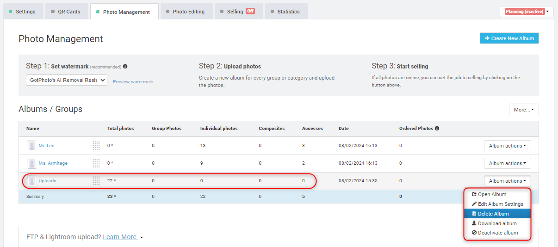Choose Deactivate album from the menu

[497, 233]
